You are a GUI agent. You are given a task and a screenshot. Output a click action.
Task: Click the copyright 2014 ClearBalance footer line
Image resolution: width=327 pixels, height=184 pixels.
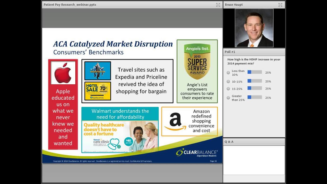tap(102, 161)
